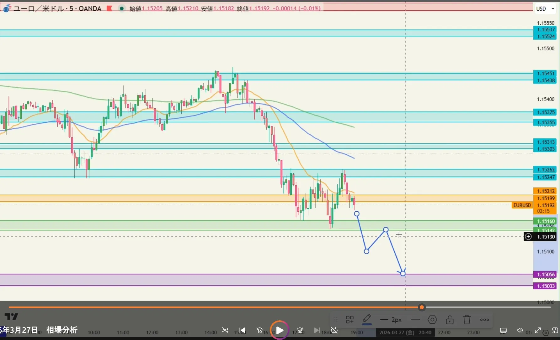
Task: Select the line color pencil tool
Action: 367,319
